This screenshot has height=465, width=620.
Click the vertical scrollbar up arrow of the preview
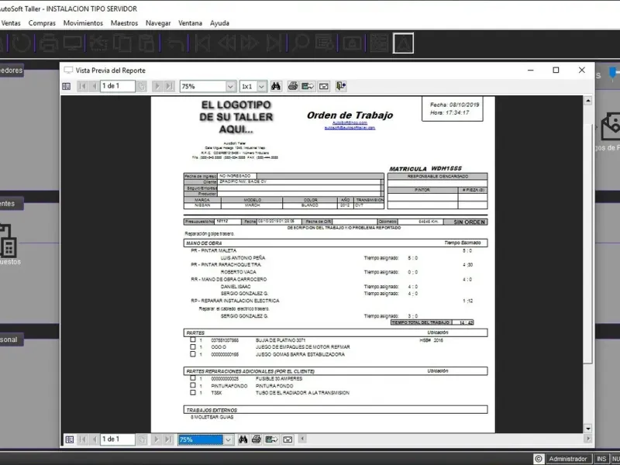(x=588, y=101)
